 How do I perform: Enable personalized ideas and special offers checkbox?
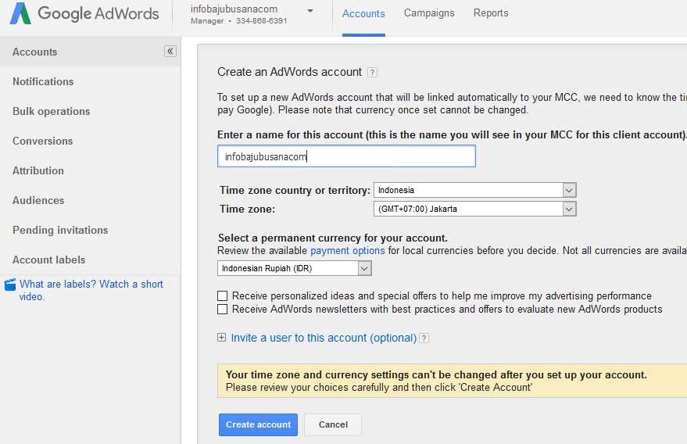[x=223, y=296]
